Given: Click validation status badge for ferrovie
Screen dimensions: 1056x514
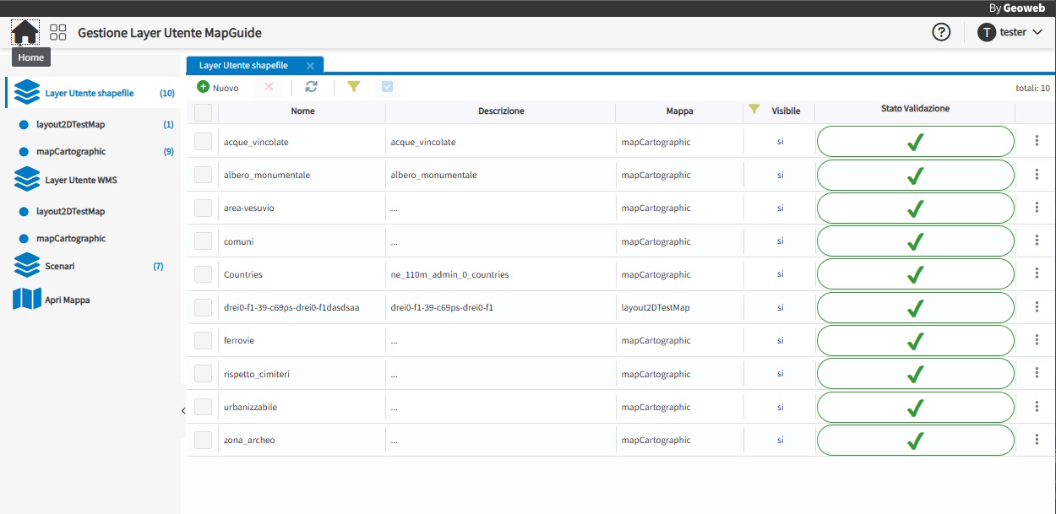Looking at the screenshot, I should [915, 341].
